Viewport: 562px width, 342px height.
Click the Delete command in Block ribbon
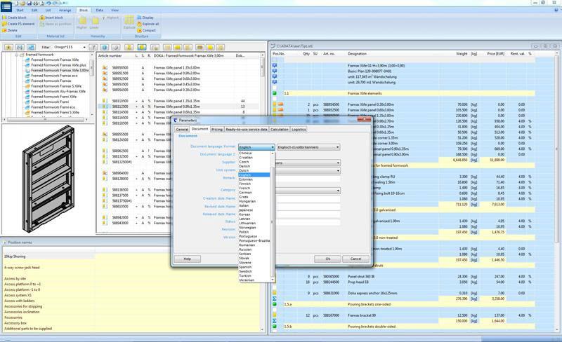(x=10, y=30)
